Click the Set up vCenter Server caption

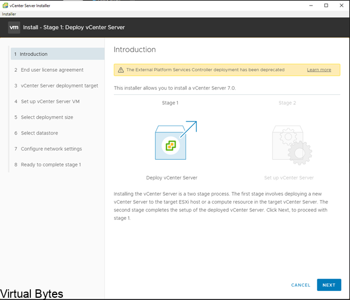(x=289, y=178)
